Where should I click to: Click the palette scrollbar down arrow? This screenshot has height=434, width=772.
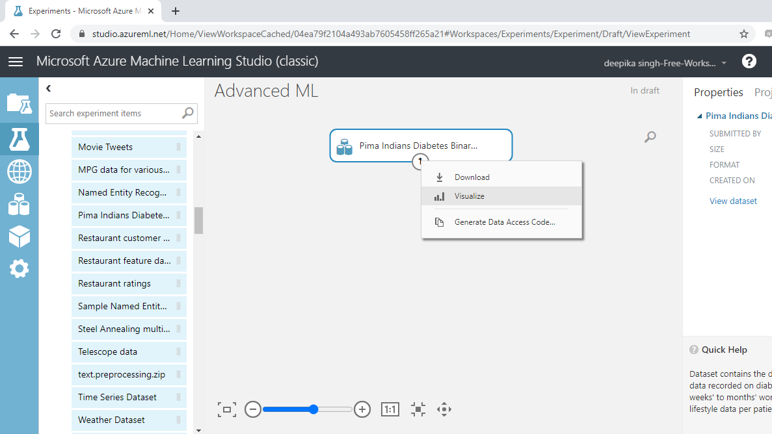(198, 431)
